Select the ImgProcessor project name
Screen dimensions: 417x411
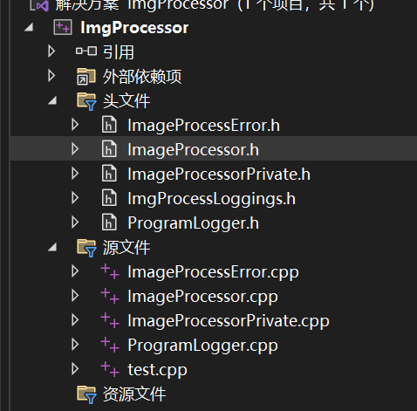pos(134,28)
